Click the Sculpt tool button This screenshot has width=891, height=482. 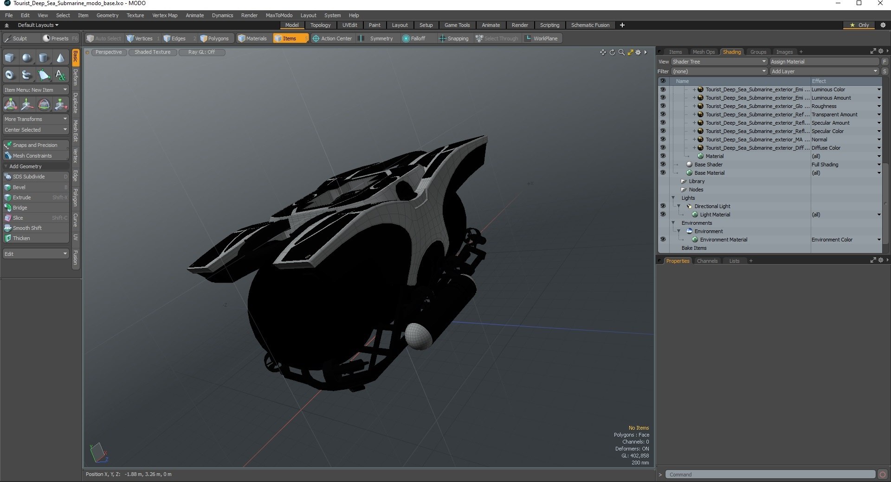click(x=21, y=38)
